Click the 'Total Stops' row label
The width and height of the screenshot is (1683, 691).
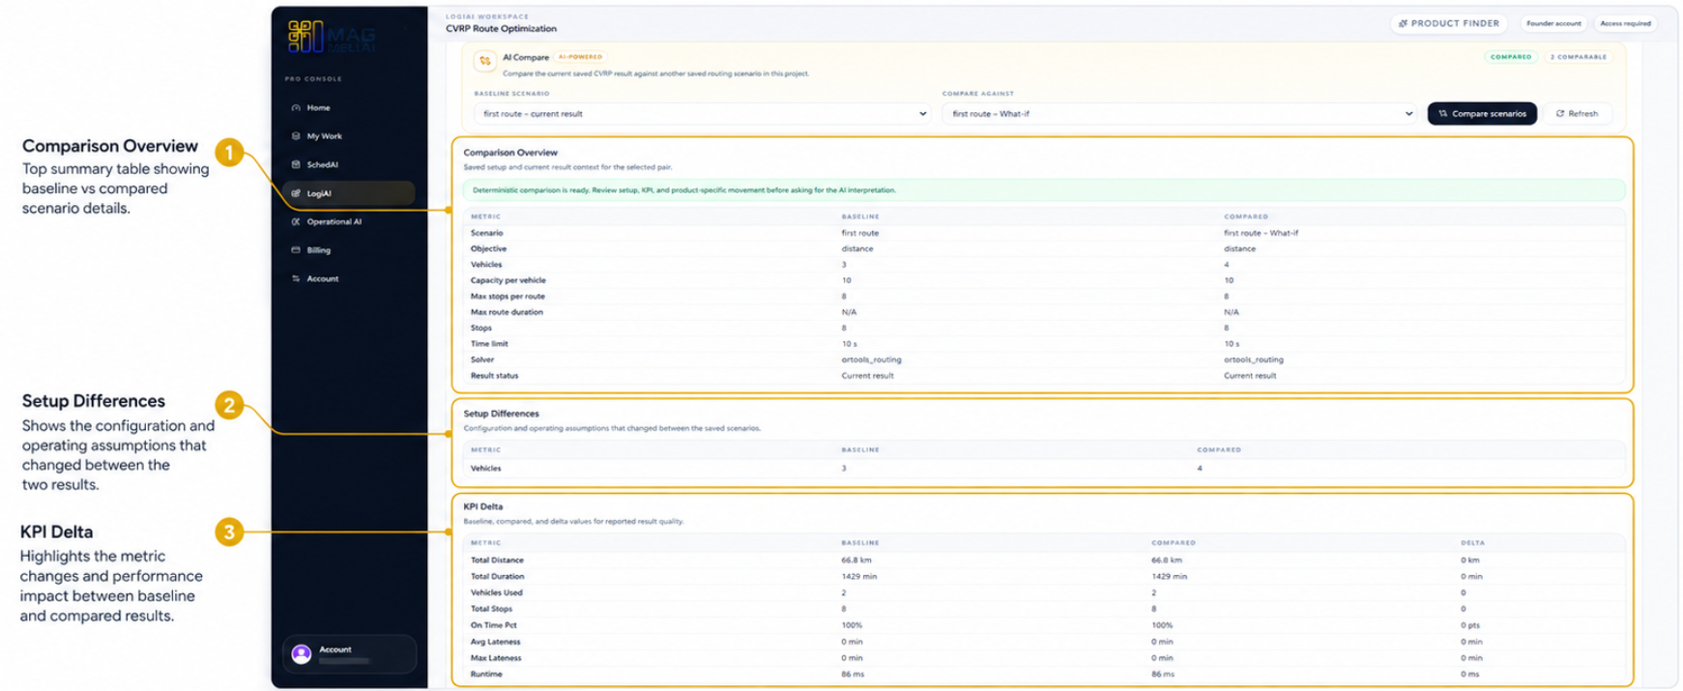[491, 609]
